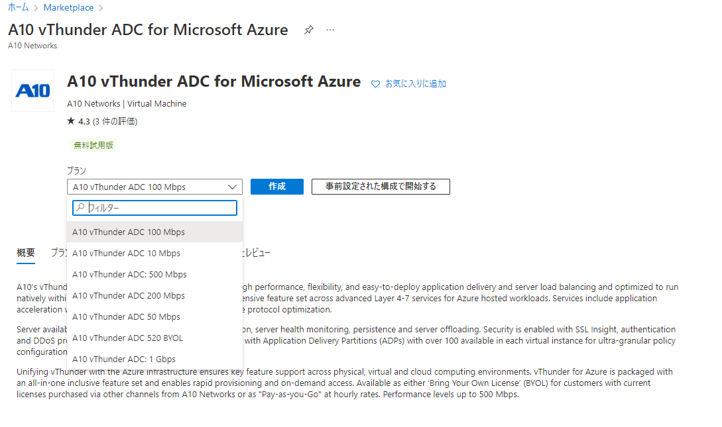
Task: Click the 無料試用版 badge
Action: 93,144
